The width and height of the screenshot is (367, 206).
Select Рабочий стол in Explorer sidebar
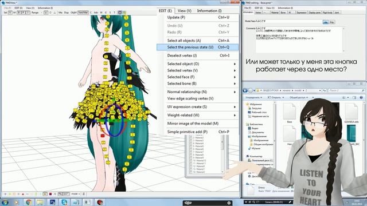pyautogui.click(x=259, y=112)
